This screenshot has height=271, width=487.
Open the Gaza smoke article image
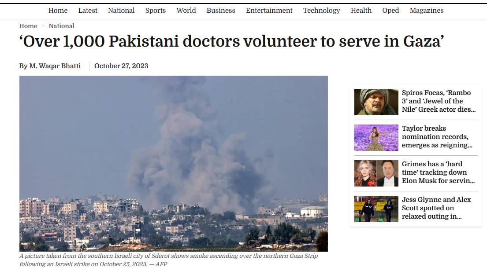click(173, 163)
